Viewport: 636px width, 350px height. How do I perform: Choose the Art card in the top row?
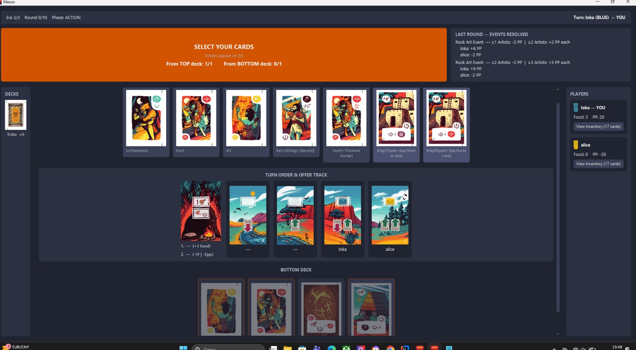tap(246, 122)
